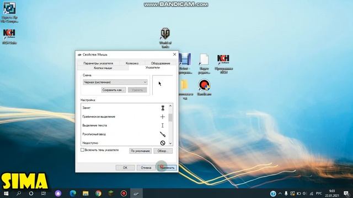Open the filmstrip video editor desktop shortcut
The width and height of the screenshot is (353, 198).
click(x=185, y=64)
